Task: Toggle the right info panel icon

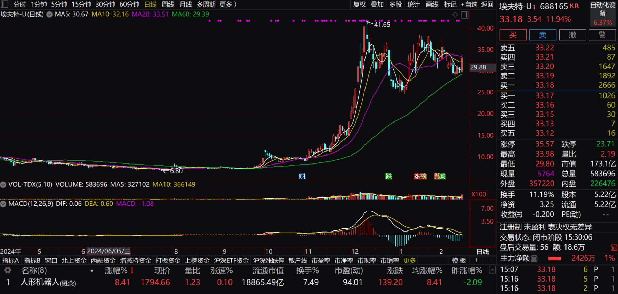Action: coord(465,15)
